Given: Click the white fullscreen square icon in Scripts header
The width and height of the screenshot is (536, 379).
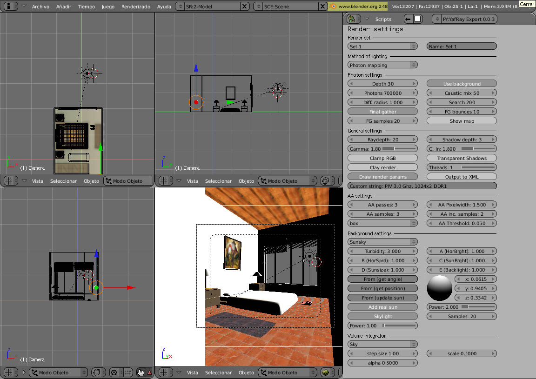Looking at the screenshot, I should tap(417, 19).
